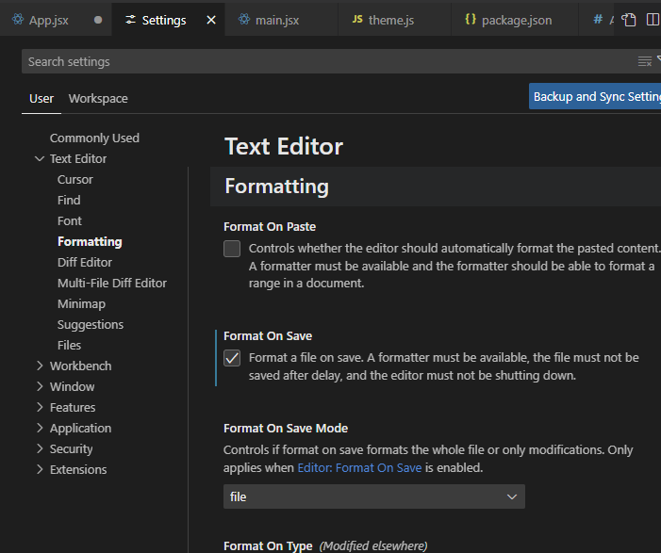Click the JS icon on theme.js tab

[x=357, y=20]
